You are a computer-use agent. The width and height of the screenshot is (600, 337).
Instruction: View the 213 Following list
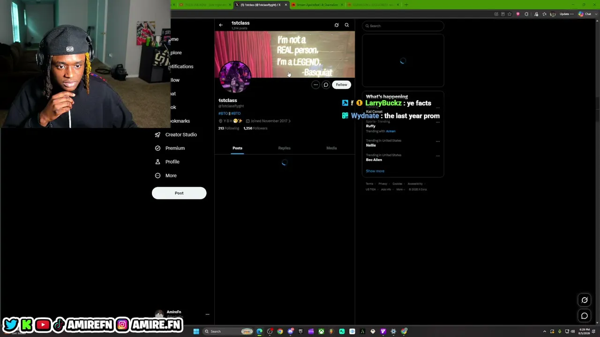coord(229,128)
